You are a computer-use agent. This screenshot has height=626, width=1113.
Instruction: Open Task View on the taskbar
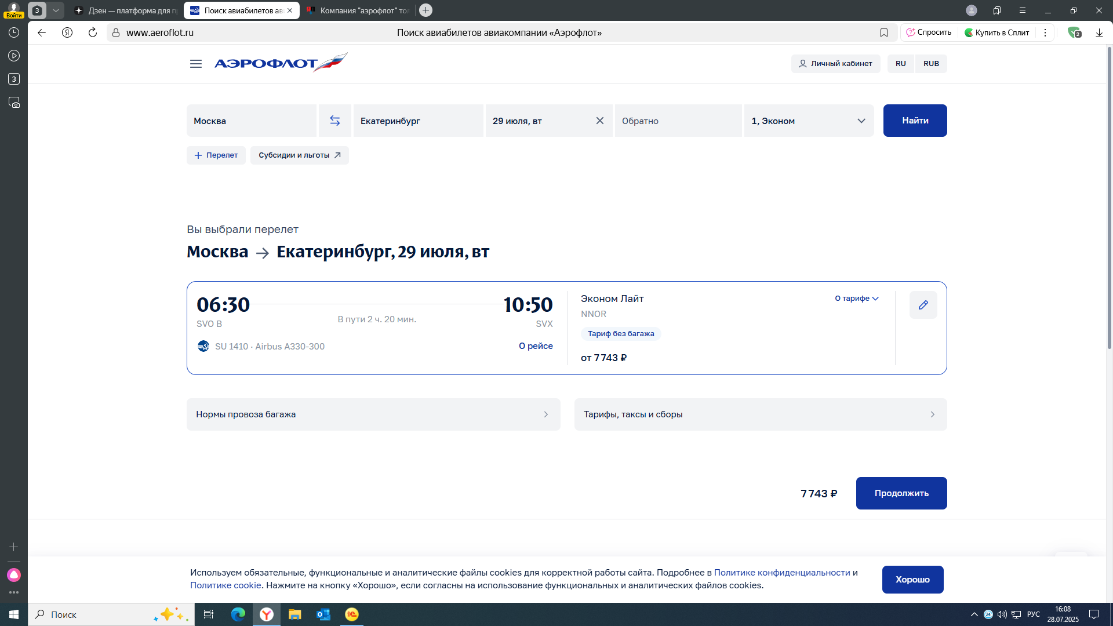209,614
